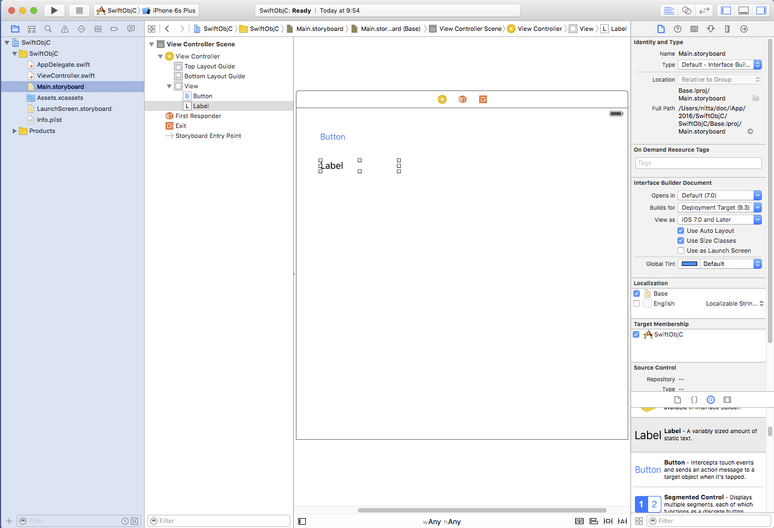This screenshot has height=528, width=774.
Task: Enable Use as Launch Screen
Action: point(681,250)
